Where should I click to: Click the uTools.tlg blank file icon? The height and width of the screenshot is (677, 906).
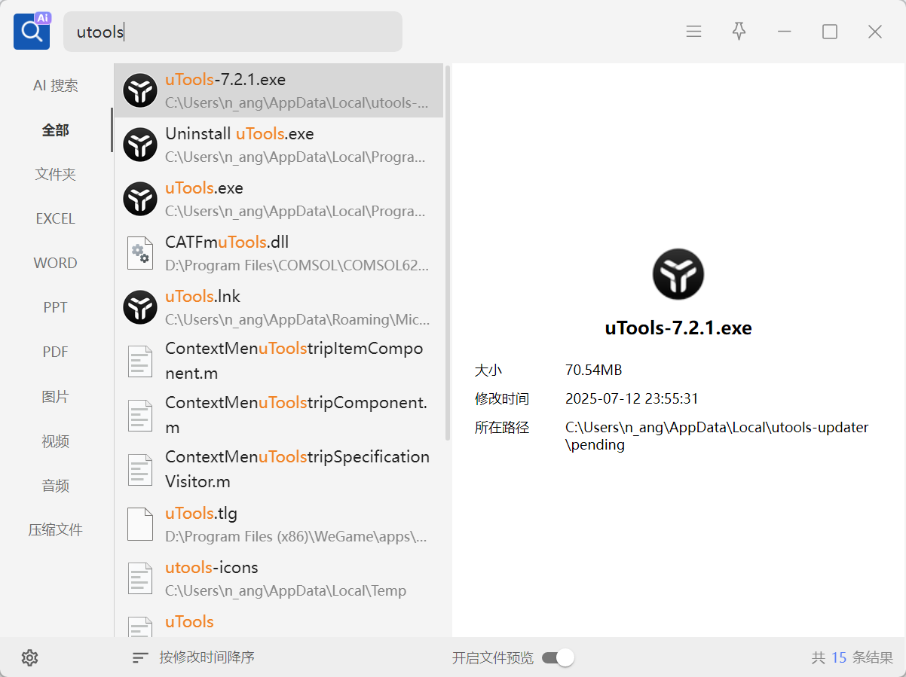(x=140, y=524)
